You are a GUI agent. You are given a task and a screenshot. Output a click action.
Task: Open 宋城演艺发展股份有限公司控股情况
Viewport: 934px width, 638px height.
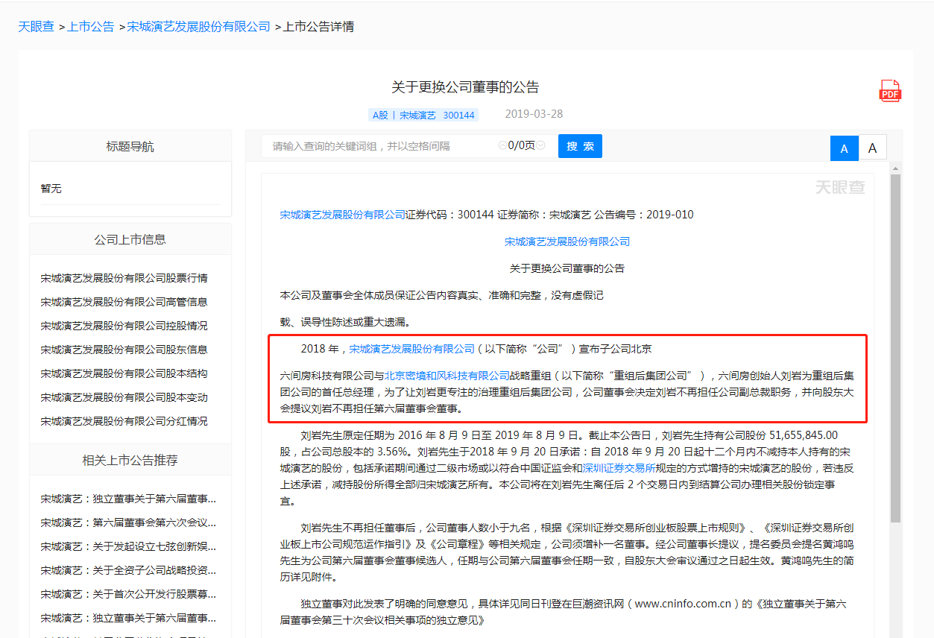[124, 326]
